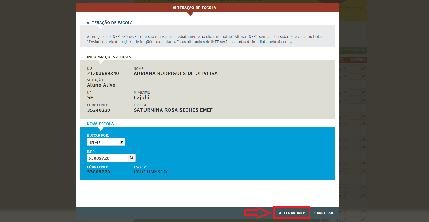Click the name ADRIANA RODRIGUES DE OLIVEIRA
Viewport: 429px width, 222px height.
176,74
